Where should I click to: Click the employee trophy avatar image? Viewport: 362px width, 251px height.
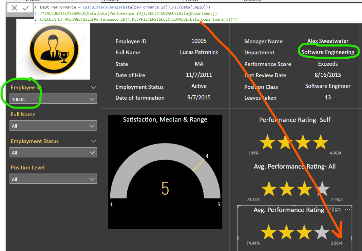(x=53, y=49)
